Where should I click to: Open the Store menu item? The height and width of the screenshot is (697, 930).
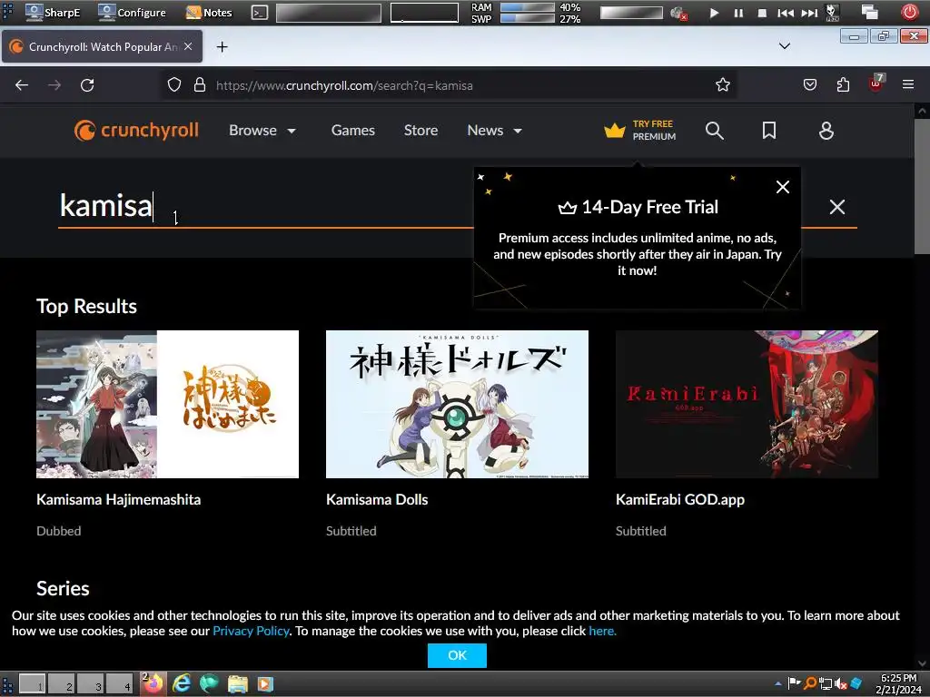tap(421, 131)
